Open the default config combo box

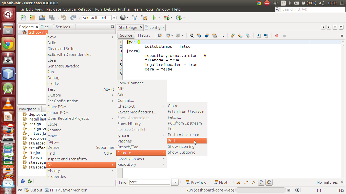[x=99, y=18]
